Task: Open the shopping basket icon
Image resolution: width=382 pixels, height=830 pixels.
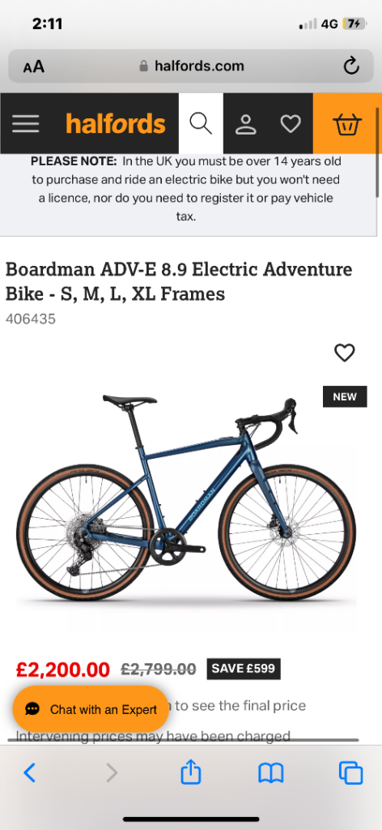Action: [347, 124]
